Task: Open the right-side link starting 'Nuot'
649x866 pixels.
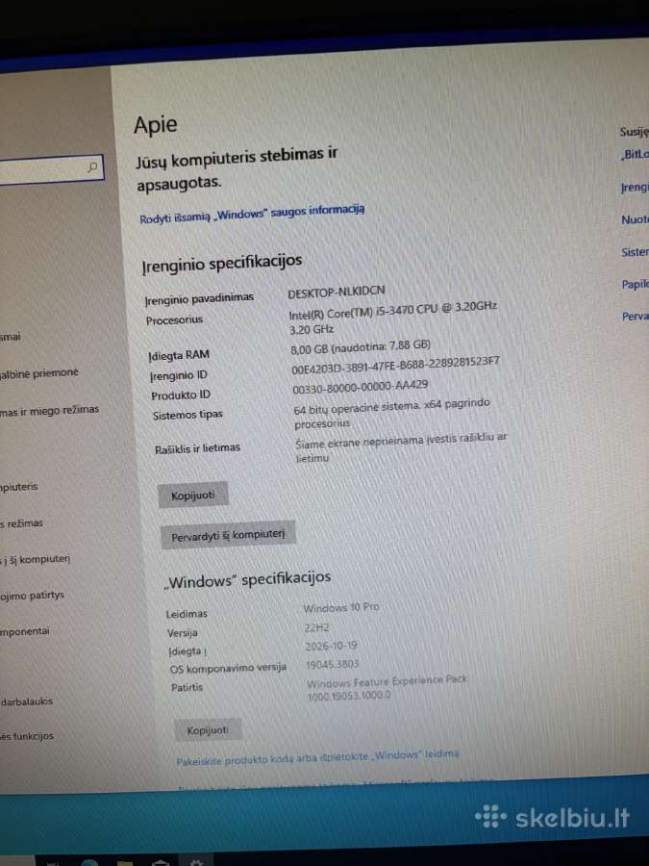Action: click(x=635, y=219)
